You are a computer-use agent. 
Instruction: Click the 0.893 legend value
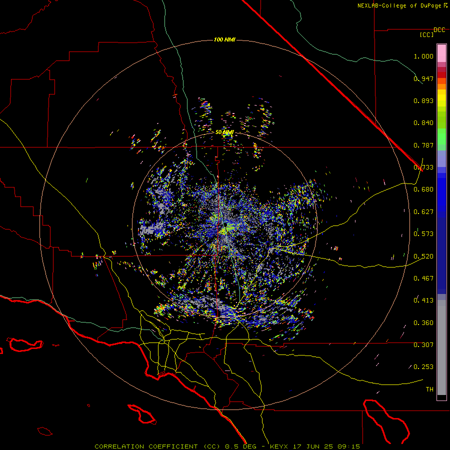(423, 100)
